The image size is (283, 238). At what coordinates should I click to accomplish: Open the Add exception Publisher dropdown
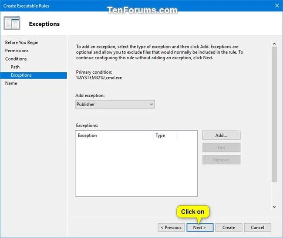click(115, 104)
